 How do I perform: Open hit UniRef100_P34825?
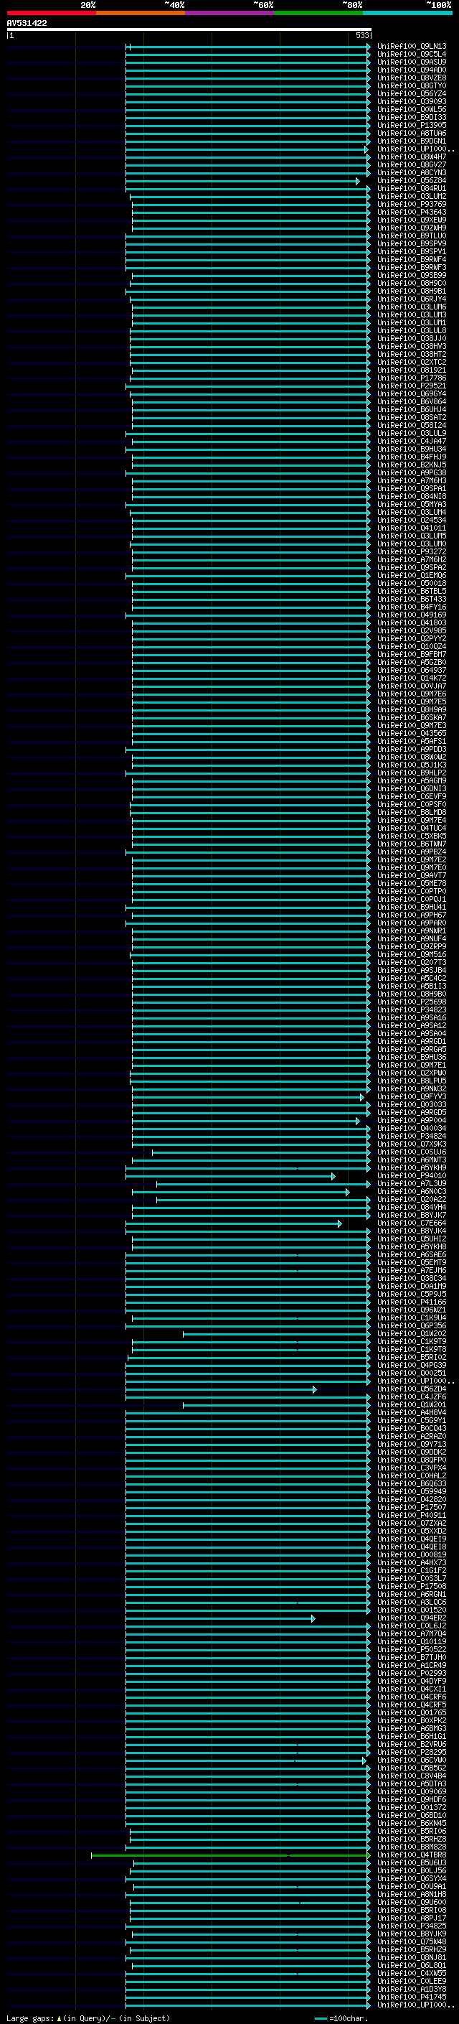[x=412, y=1926]
